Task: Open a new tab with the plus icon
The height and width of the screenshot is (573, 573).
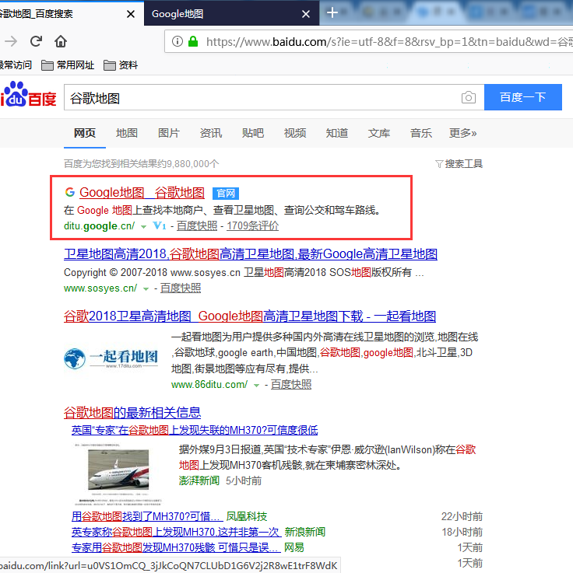Action: click(332, 12)
